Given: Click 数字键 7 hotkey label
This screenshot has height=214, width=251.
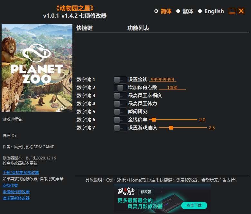Looking at the screenshot, I should [86, 127].
